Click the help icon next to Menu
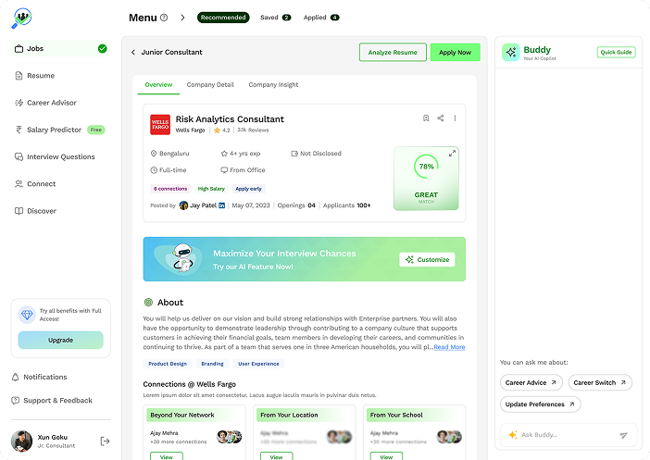650x460 pixels. click(x=164, y=18)
